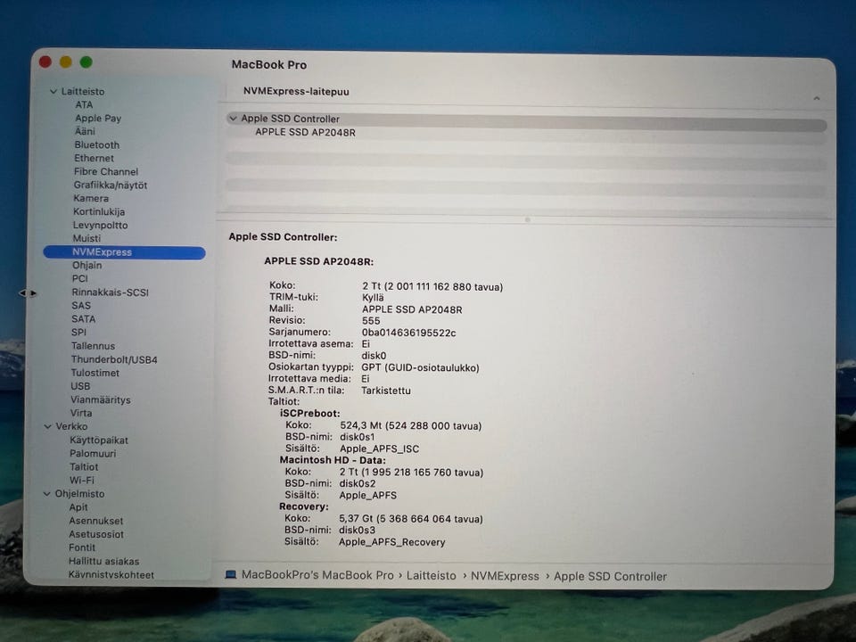The width and height of the screenshot is (856, 642).
Task: Open Asennukset under Ohjelmisto
Action: click(x=96, y=521)
